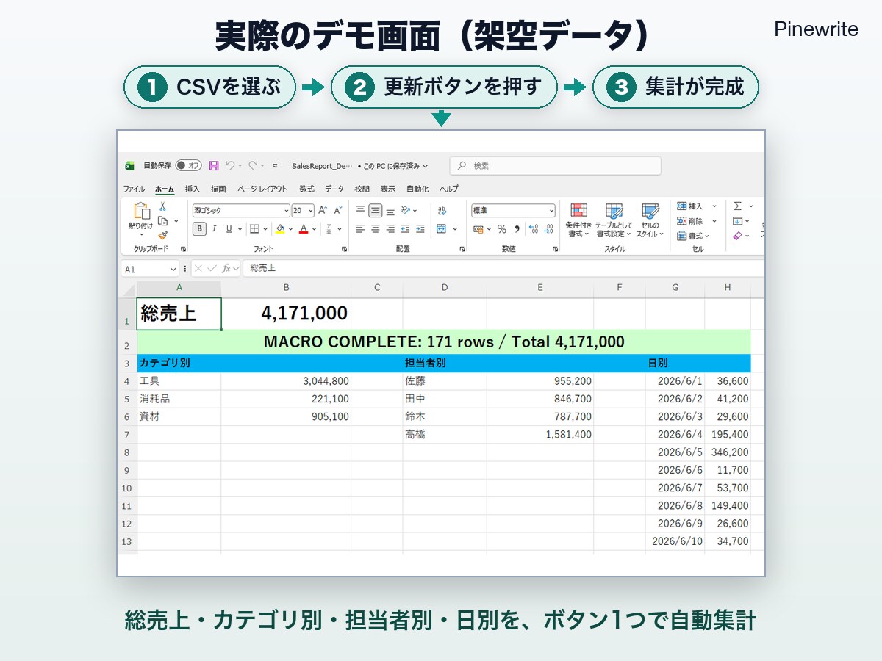
Task: Click the decrease decimal icon
Action: point(549,229)
